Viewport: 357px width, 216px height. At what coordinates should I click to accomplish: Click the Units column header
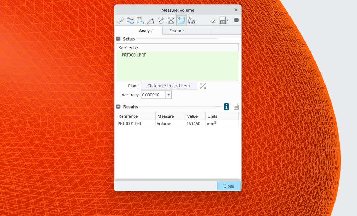(x=222, y=116)
